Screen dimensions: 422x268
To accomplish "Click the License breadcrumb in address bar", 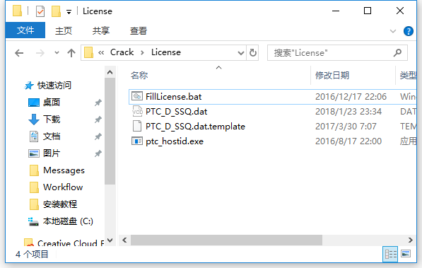I will (166, 52).
